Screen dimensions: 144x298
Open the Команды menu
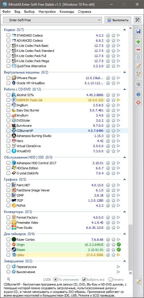pos(67,12)
